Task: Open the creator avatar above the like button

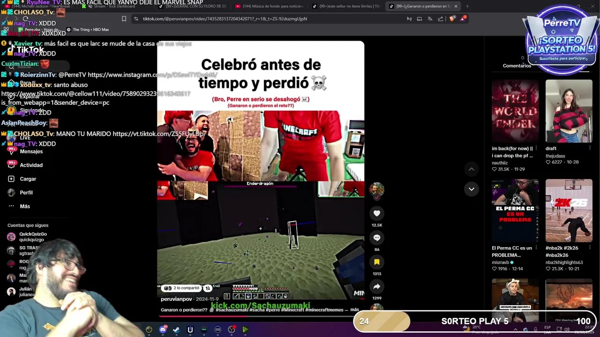Action: tap(377, 190)
